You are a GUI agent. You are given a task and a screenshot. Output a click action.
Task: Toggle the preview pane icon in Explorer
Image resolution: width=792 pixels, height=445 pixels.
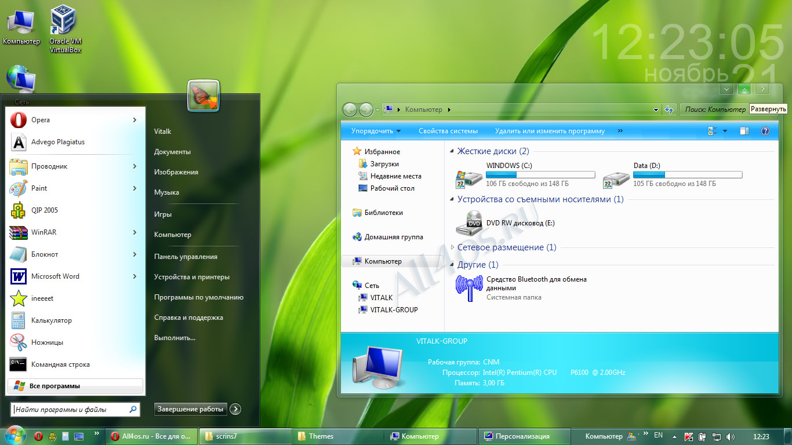click(x=744, y=131)
